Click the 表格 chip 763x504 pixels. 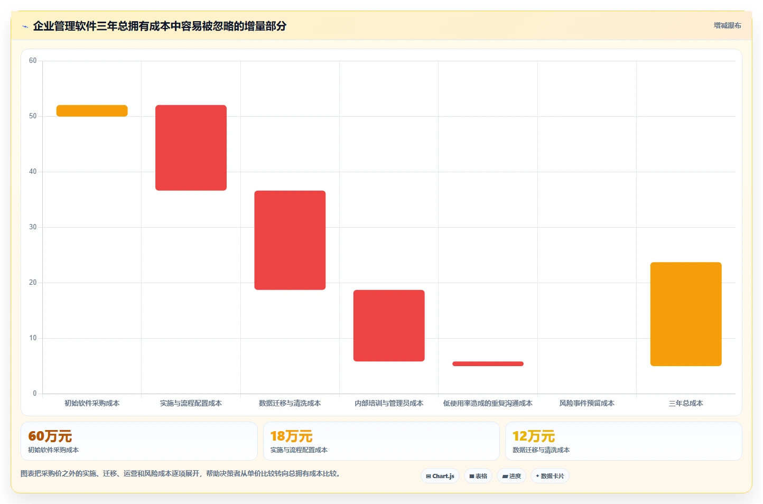pos(478,476)
